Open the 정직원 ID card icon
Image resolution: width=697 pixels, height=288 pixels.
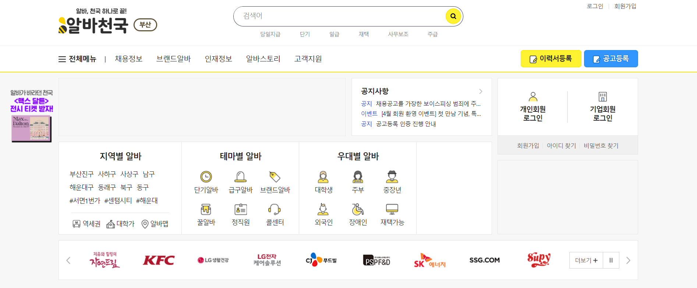pyautogui.click(x=240, y=210)
